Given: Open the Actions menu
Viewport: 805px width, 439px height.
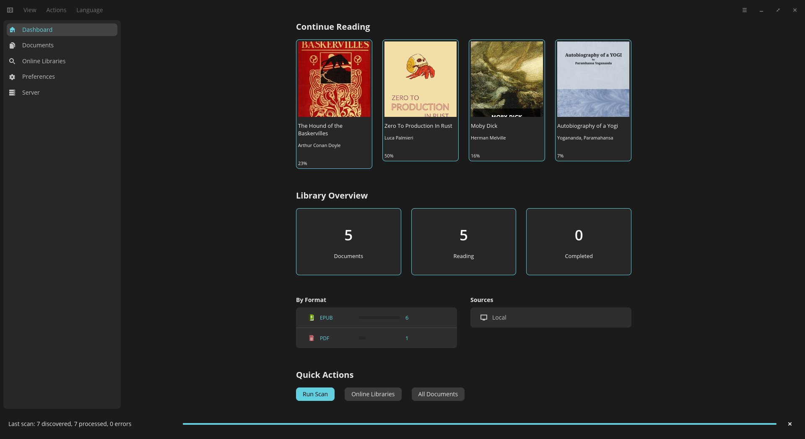Looking at the screenshot, I should coord(56,10).
